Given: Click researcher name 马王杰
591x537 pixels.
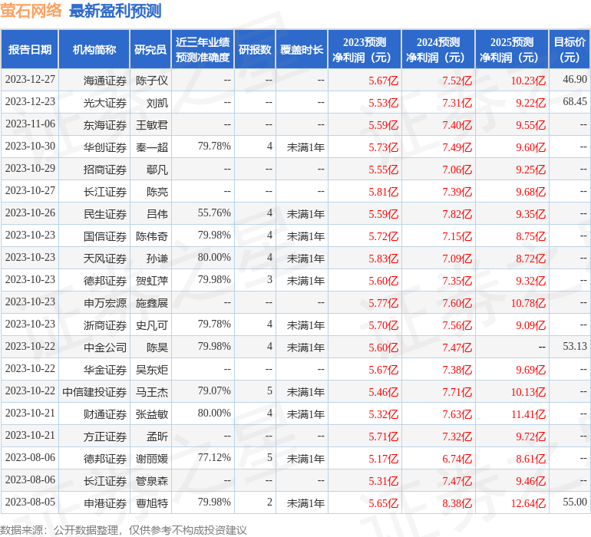Looking at the screenshot, I should tap(152, 391).
